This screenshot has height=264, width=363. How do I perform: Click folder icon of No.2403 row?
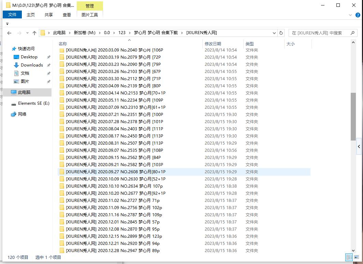click(x=62, y=129)
